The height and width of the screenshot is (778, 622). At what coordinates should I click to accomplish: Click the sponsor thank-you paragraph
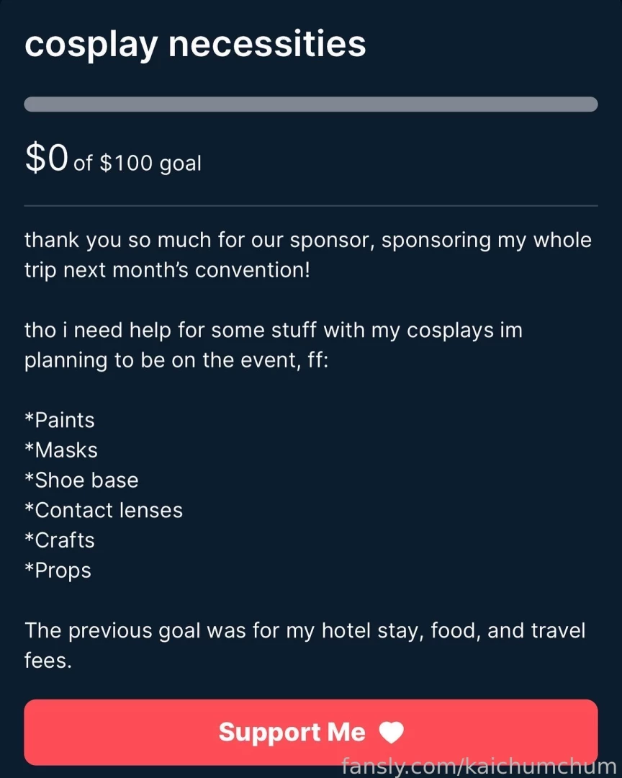point(307,255)
